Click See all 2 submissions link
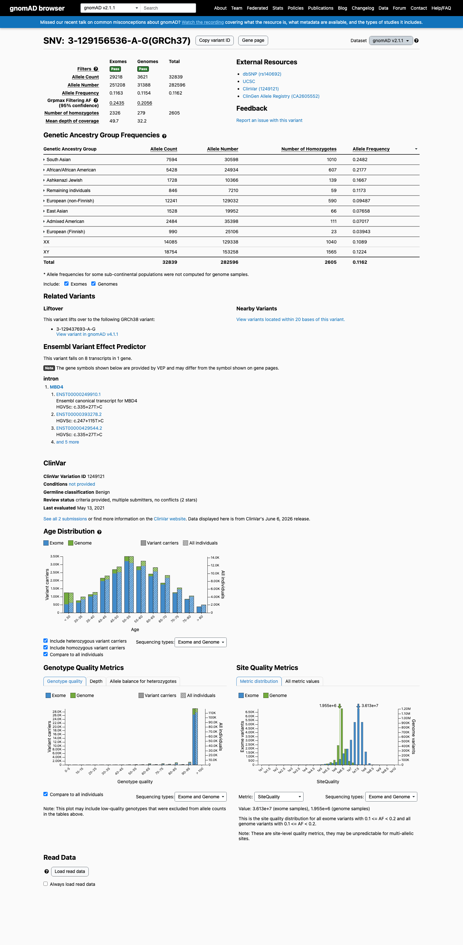 65,519
